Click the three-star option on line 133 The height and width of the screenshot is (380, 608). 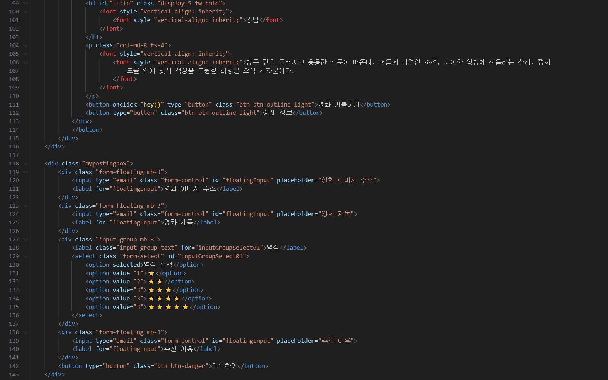[160, 290]
